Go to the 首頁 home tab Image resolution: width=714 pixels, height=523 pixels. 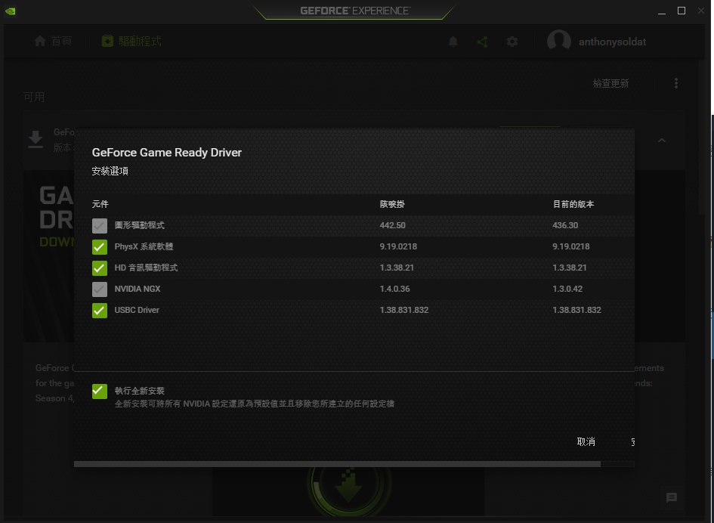pyautogui.click(x=53, y=42)
